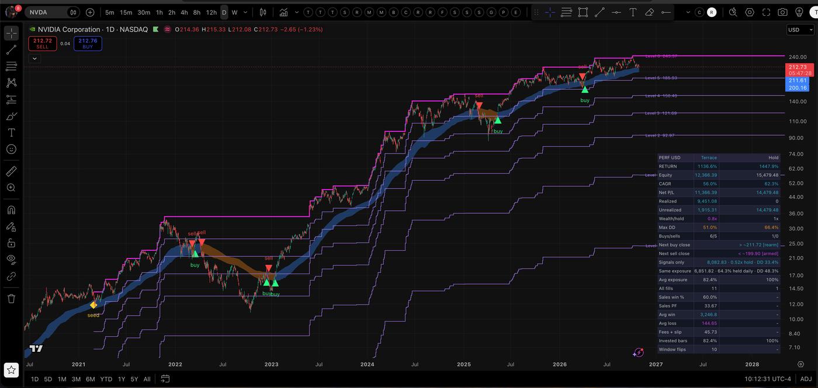The image size is (818, 388).
Task: Open the go to date calendar icon
Action: tap(165, 379)
